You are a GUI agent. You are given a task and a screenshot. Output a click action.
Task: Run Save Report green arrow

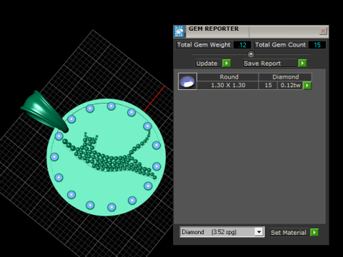[x=302, y=64]
